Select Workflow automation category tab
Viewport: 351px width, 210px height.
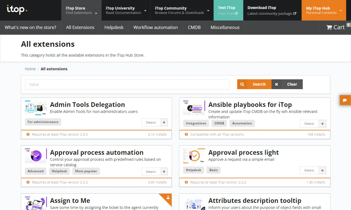155,27
